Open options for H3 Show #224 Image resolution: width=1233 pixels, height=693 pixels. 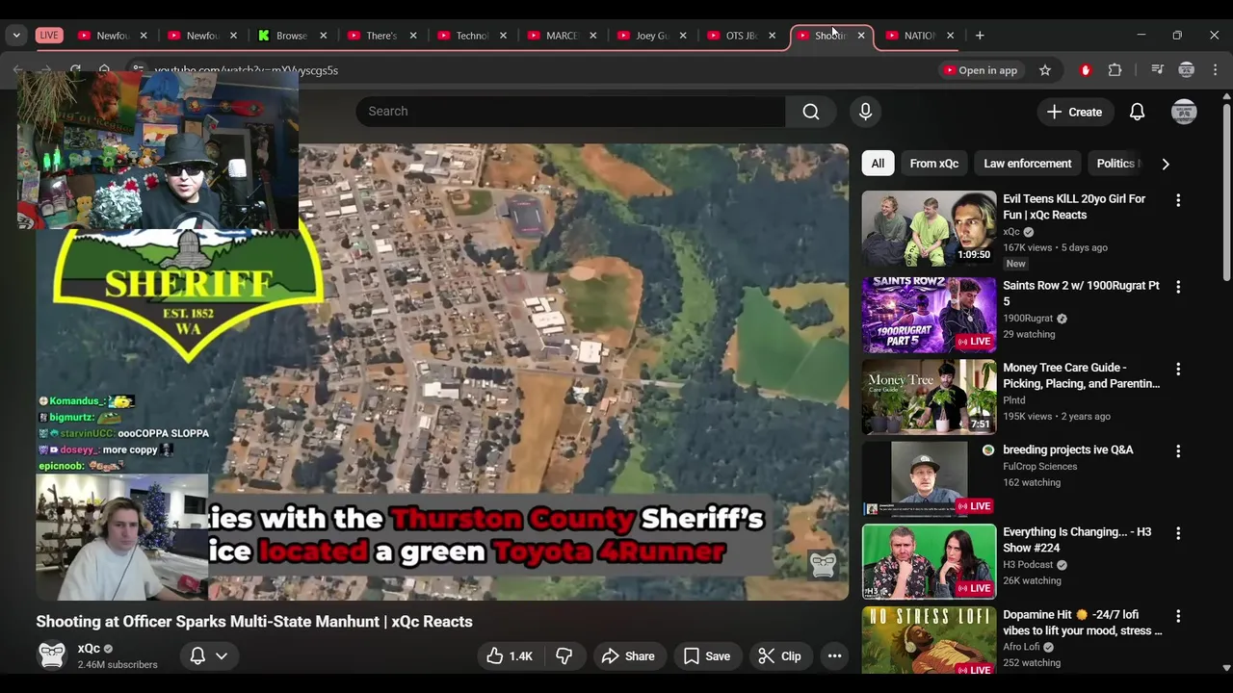click(x=1177, y=533)
